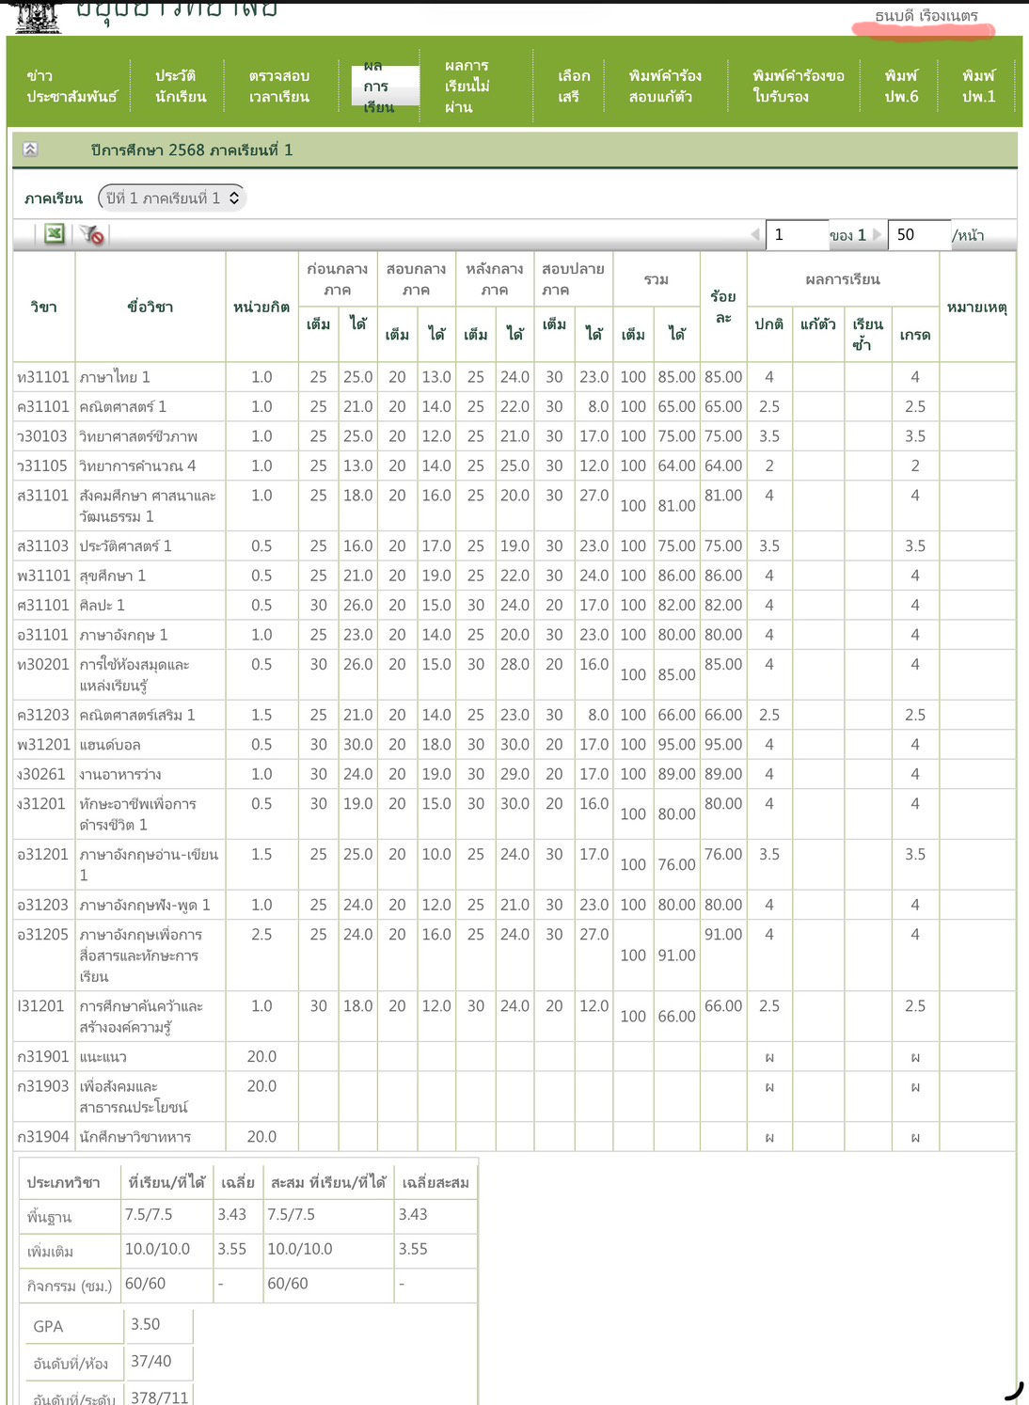Click the previous page arrow
This screenshot has width=1029, height=1405.
pos(754,235)
